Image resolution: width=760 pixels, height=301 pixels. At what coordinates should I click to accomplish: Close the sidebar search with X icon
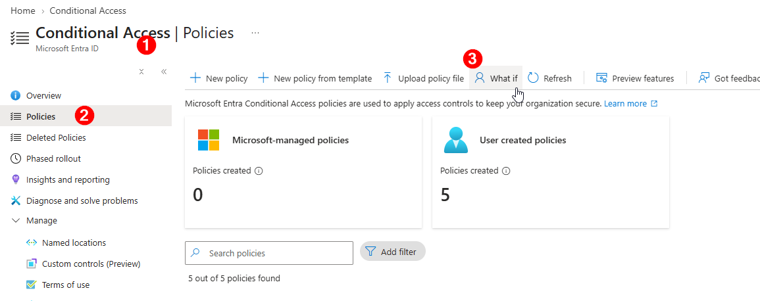[x=141, y=72]
